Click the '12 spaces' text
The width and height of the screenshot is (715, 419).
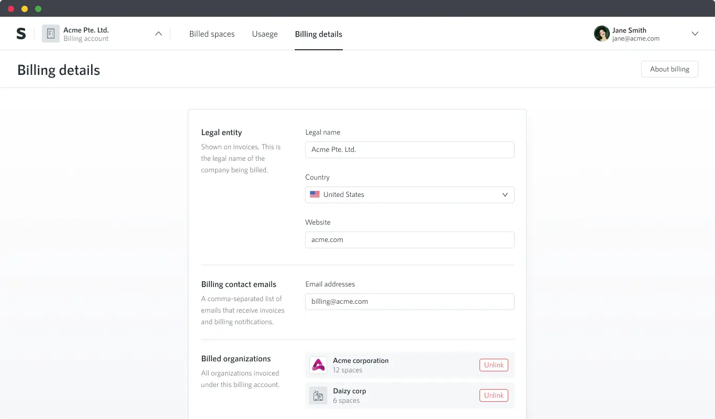[348, 370]
